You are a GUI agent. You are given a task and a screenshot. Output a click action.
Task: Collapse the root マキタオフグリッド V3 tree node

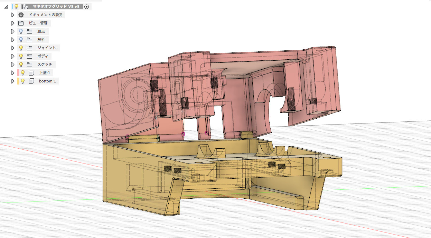pos(6,7)
